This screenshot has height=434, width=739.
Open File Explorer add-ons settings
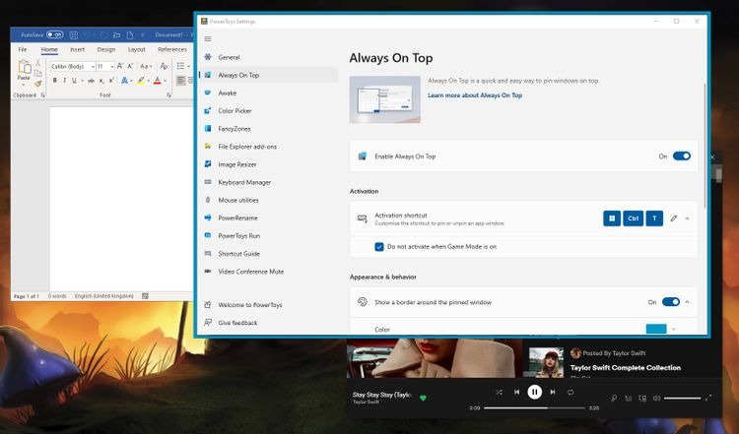tap(269, 147)
